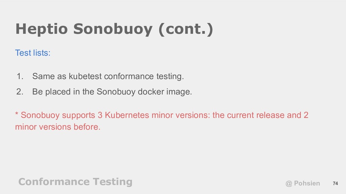Click the 'Same as kubetest conformance testing' item
346x194 pixels.
(x=108, y=76)
